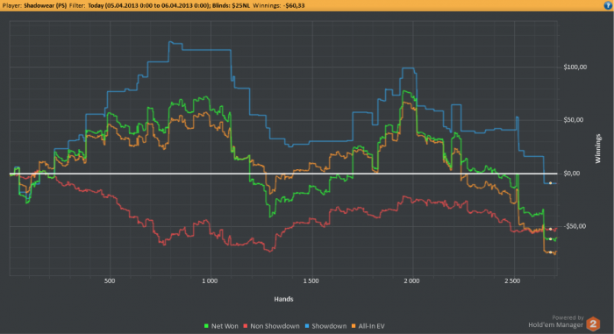Click the blue help icon in header

[x=608, y=5]
